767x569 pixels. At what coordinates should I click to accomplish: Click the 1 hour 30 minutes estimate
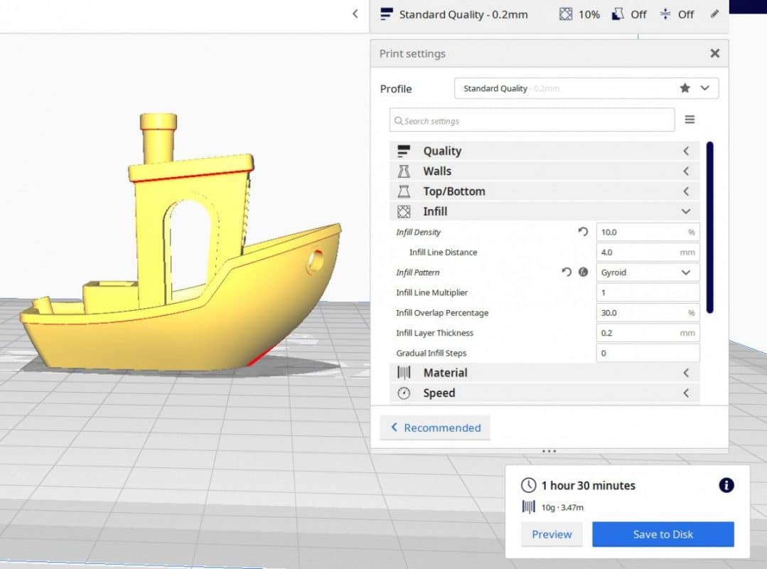588,485
